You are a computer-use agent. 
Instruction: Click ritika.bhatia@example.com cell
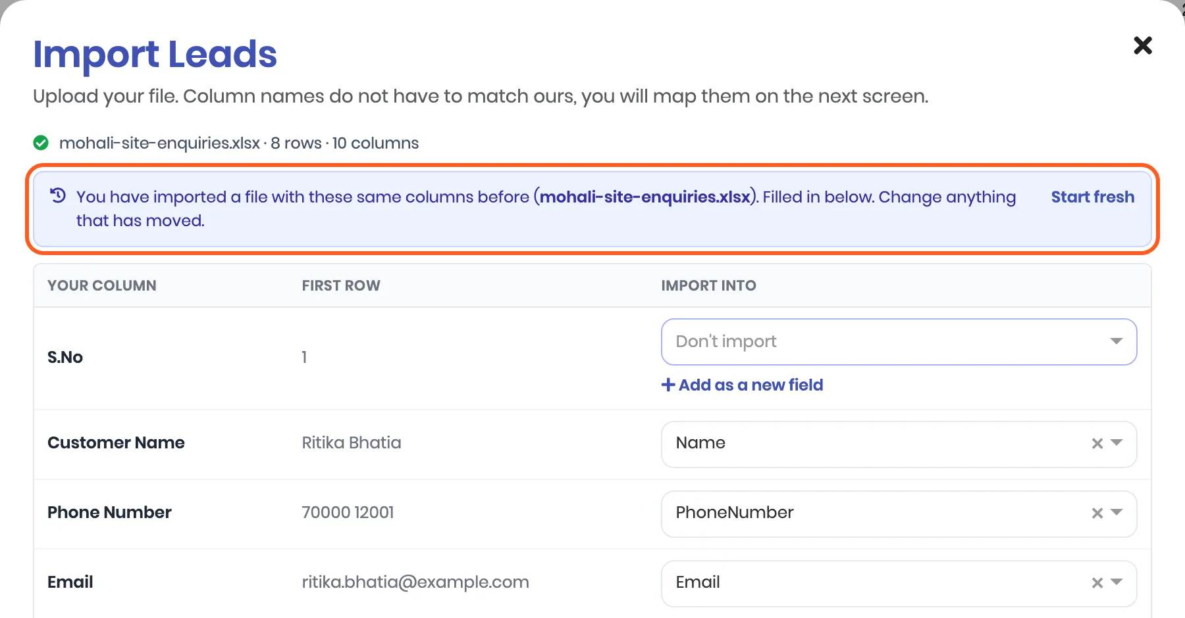point(415,582)
